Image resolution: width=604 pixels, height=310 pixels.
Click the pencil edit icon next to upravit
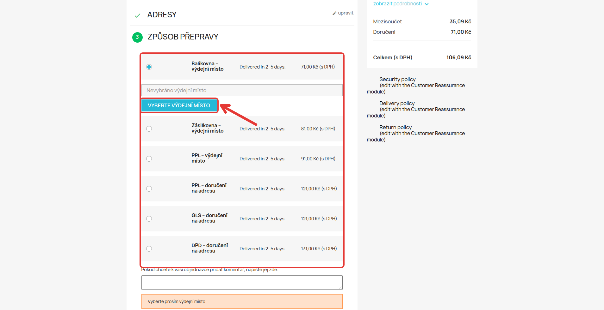click(334, 13)
